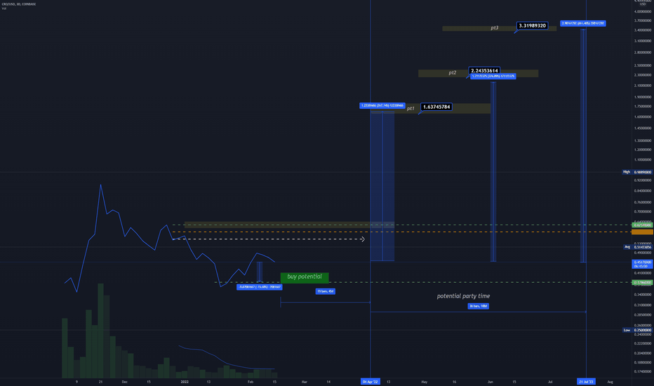The image size is (654, 386).
Task: Click the Aug label on time axis
Action: [x=610, y=382]
